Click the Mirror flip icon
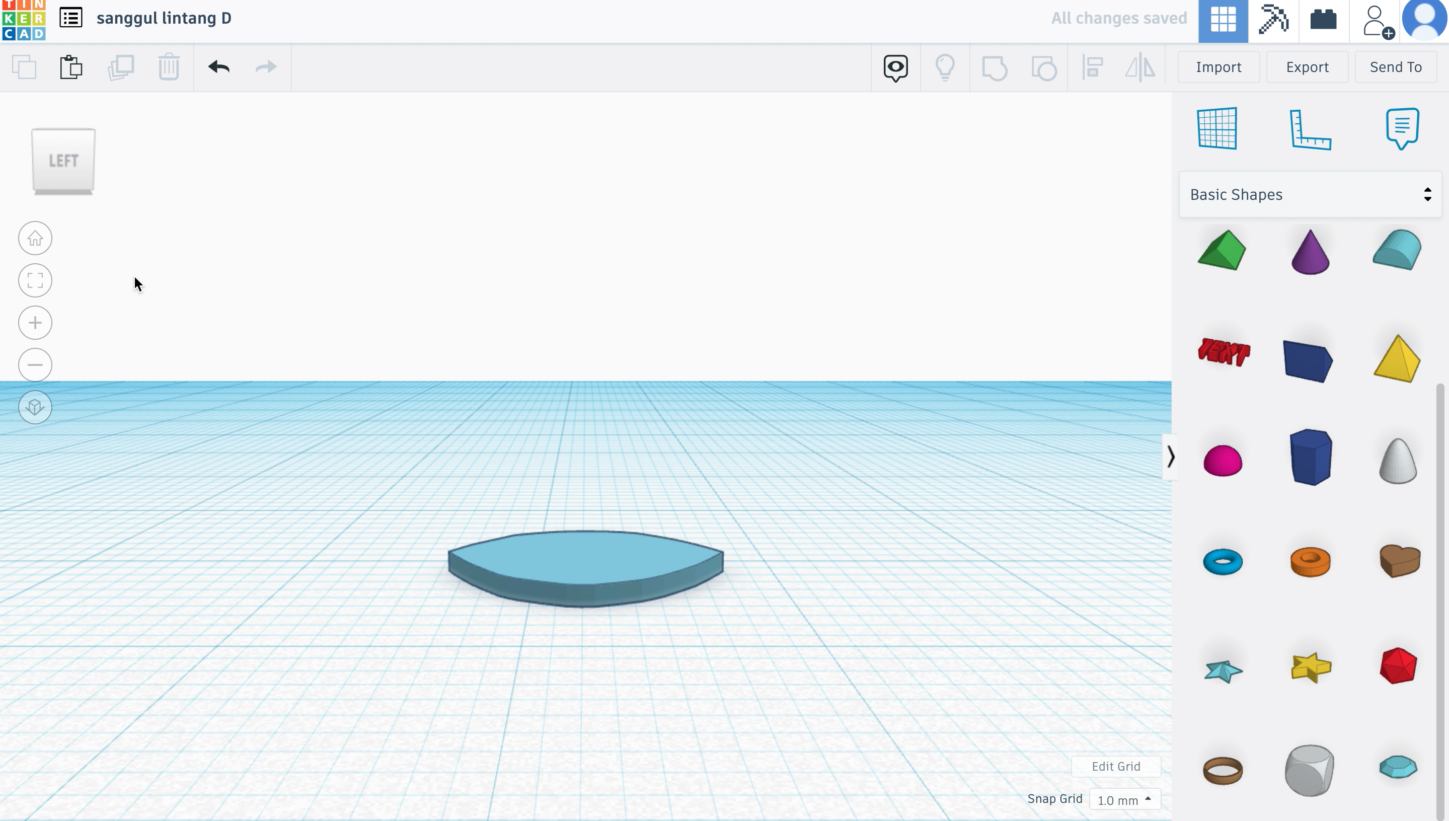The image size is (1449, 821). 1140,67
